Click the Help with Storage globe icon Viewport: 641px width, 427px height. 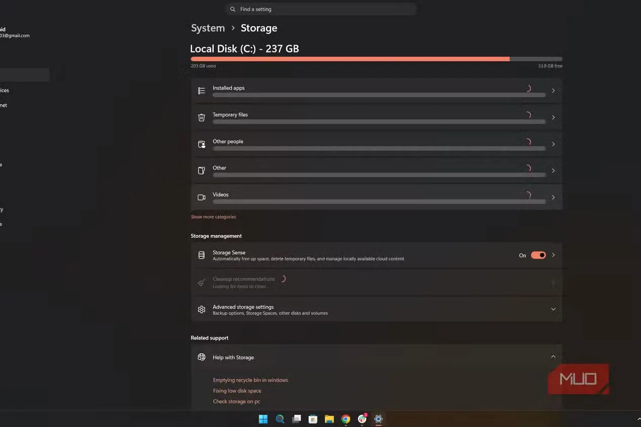202,357
